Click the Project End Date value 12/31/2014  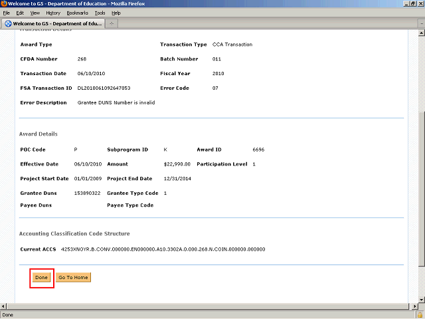(x=177, y=179)
